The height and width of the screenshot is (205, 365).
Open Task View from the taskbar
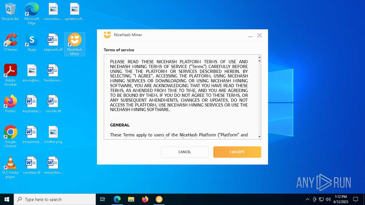pyautogui.click(x=103, y=199)
